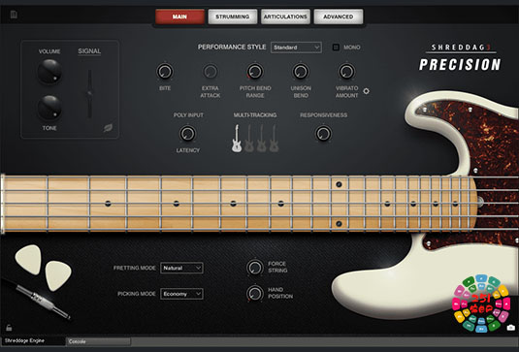
Task: Click the SIGNAL vertical slider
Action: coord(89,94)
